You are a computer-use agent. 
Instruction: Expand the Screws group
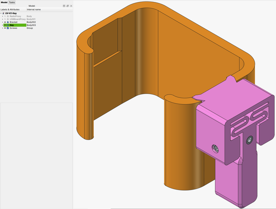pyautogui.click(x=3, y=28)
